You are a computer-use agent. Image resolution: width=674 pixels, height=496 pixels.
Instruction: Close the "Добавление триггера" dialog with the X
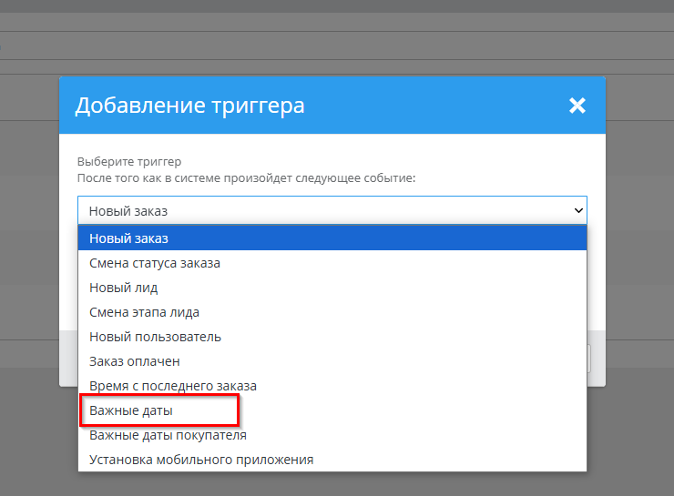[577, 106]
